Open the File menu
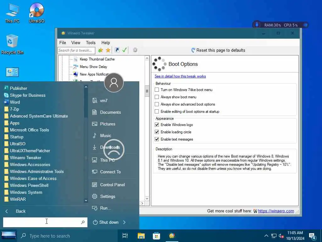The image size is (322, 242). (x=63, y=43)
